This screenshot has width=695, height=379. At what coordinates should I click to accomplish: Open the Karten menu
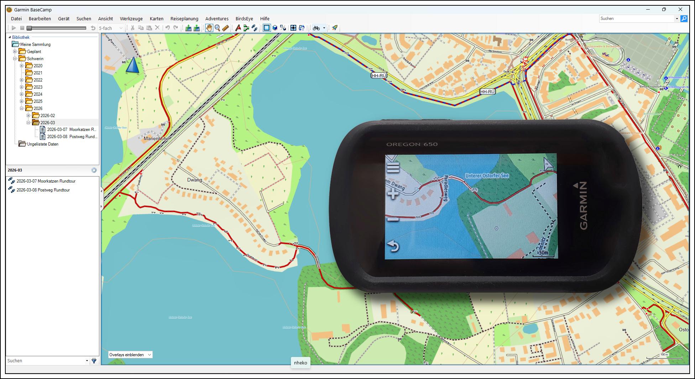(156, 19)
